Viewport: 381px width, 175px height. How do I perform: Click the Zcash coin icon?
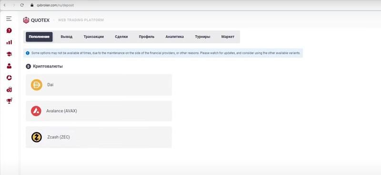tap(37, 137)
